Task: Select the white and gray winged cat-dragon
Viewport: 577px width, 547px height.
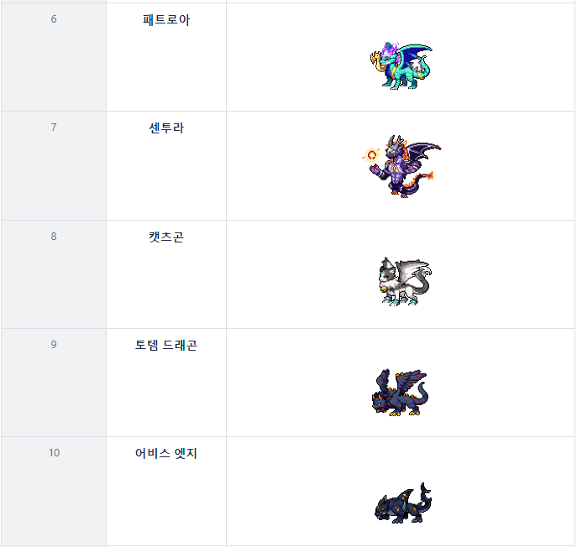Action: 403,281
